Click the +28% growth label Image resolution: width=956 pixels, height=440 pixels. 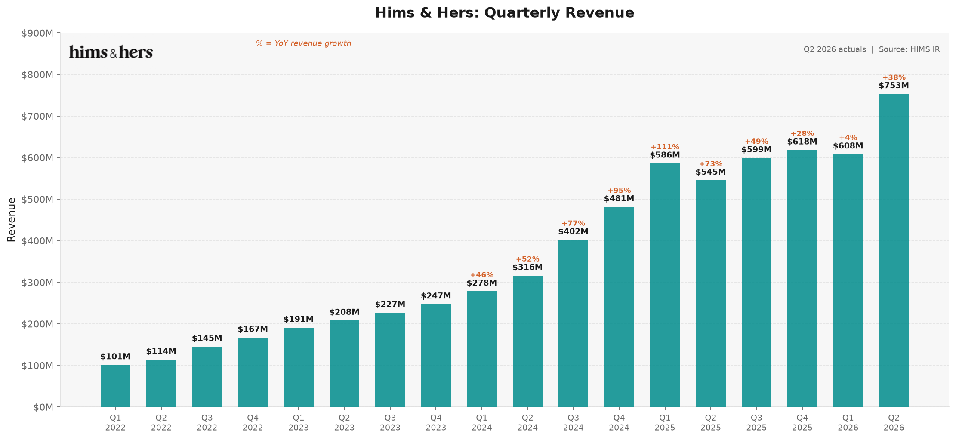point(802,134)
